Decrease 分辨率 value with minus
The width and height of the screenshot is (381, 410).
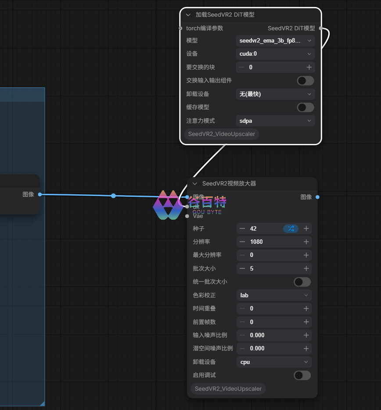[242, 242]
